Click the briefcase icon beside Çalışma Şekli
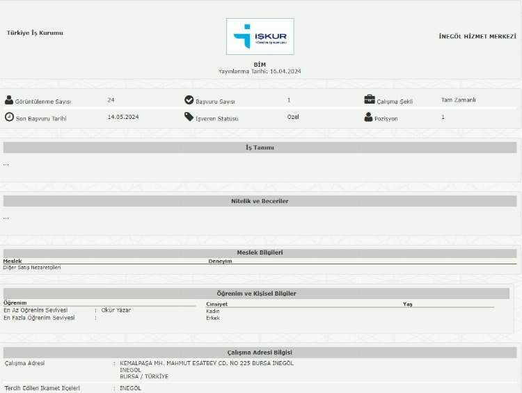The image size is (522, 393). pos(370,99)
